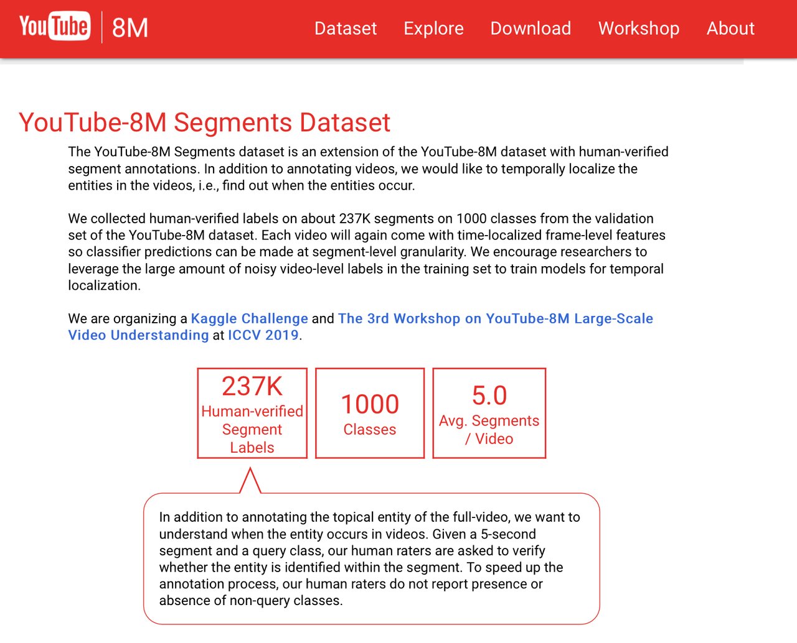797x643 pixels.
Task: Click the YouTube-8M Segments Dataset heading
Action: coord(205,123)
